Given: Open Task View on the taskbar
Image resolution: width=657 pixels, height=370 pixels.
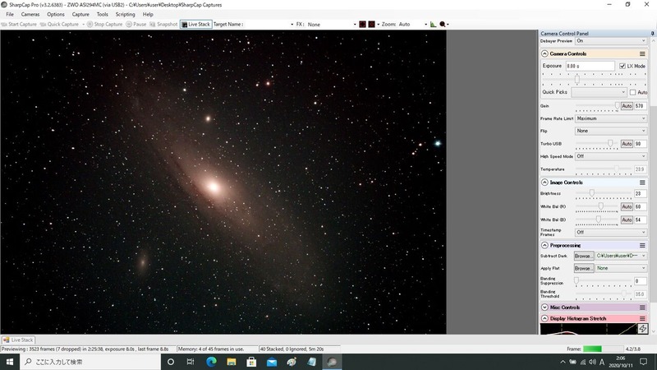Looking at the screenshot, I should 191,362.
